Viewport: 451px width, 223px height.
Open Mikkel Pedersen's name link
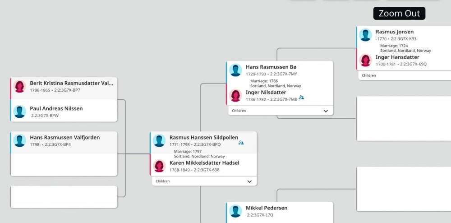267,208
